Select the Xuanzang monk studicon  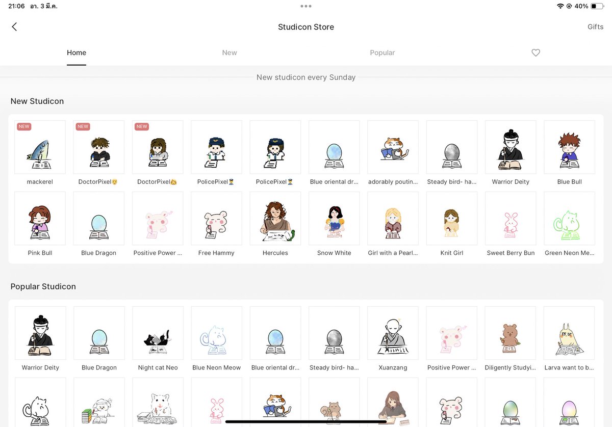(393, 333)
